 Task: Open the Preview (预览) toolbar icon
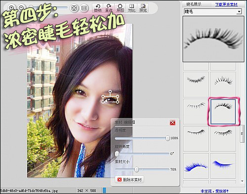click(143, 8)
